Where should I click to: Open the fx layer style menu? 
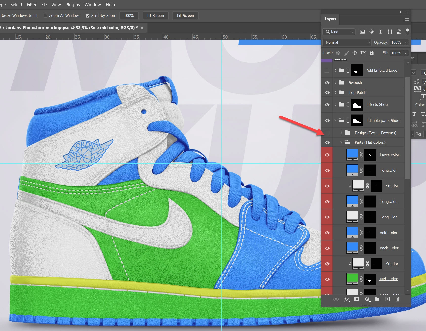click(347, 299)
